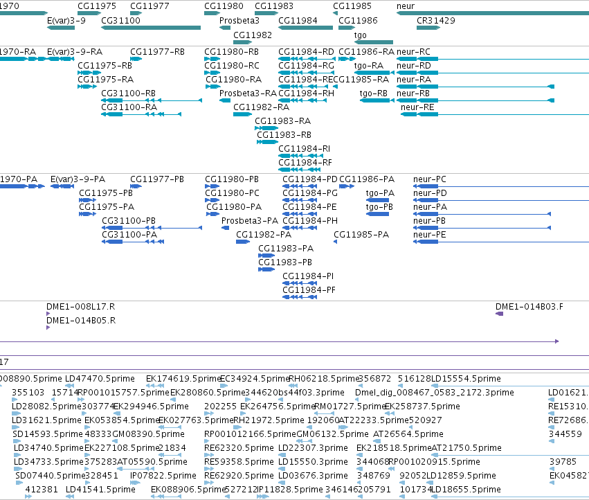Viewport: 589px width, 500px height.
Task: Select the neur-RE transcript
Action: tap(495, 114)
